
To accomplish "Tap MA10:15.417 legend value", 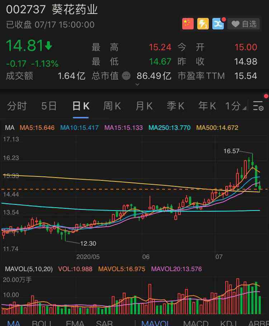I will click(x=79, y=127).
